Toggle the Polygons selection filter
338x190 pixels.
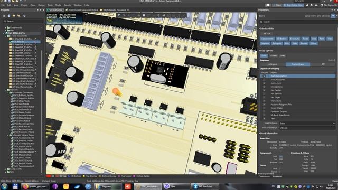(x=277, y=43)
